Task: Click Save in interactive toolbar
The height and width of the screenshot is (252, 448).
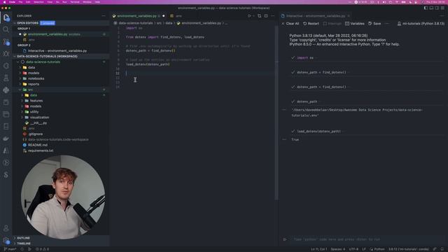Action: (374, 24)
